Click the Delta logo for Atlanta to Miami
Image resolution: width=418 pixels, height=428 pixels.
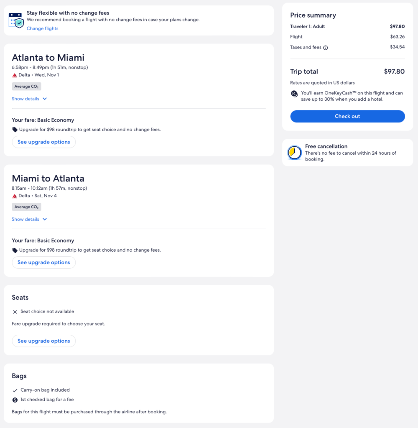(15, 75)
